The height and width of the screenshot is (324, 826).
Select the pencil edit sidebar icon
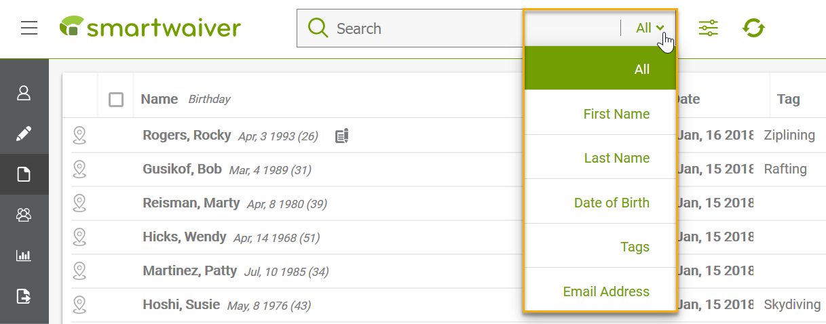[24, 134]
